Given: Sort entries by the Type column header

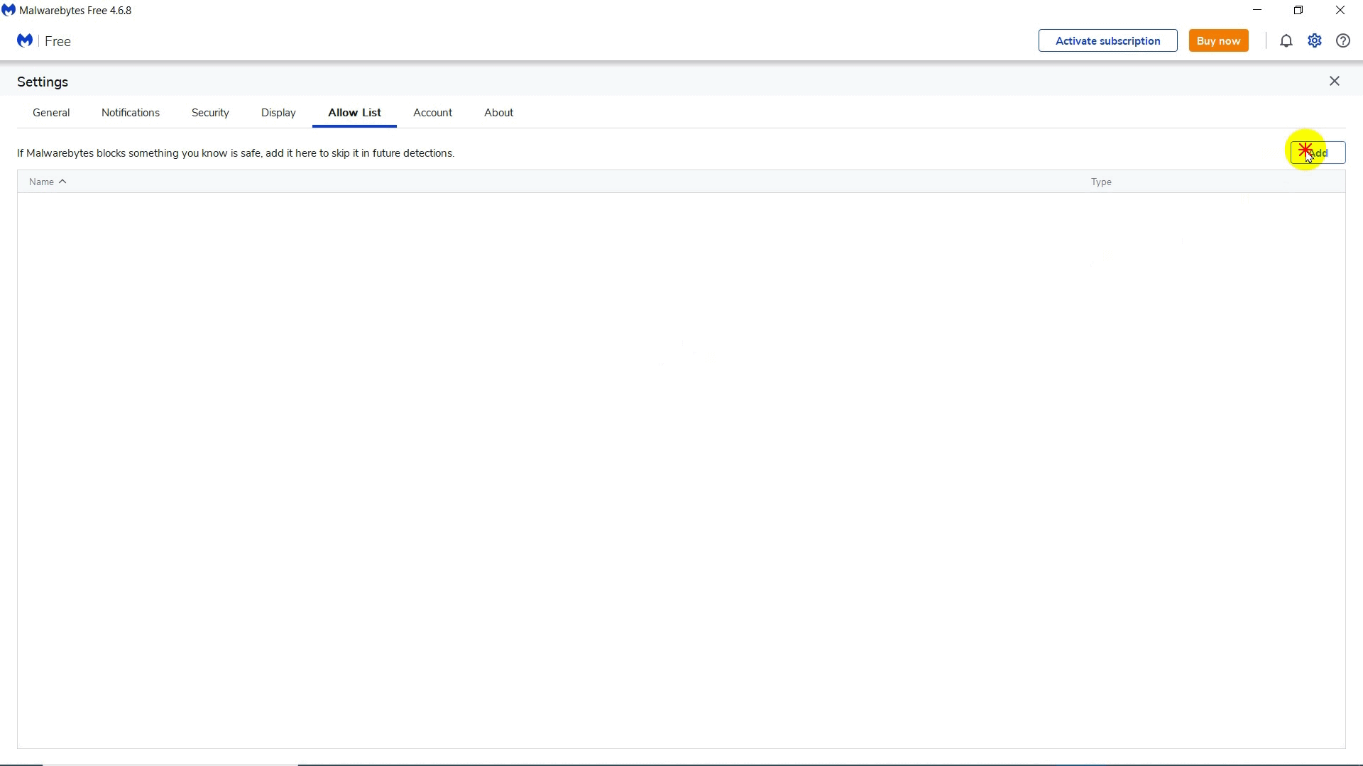Looking at the screenshot, I should (x=1101, y=182).
